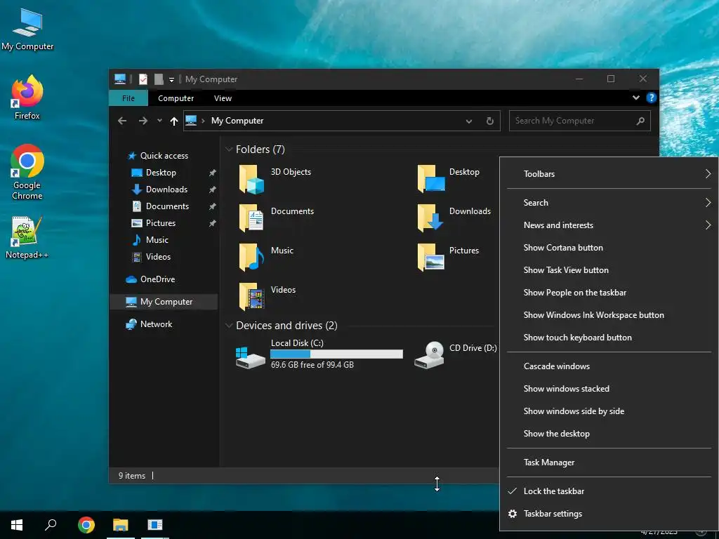
Task: Open the File ribbon tab
Action: tap(128, 98)
